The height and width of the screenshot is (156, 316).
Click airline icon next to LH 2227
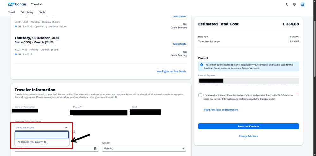coord(16,55)
